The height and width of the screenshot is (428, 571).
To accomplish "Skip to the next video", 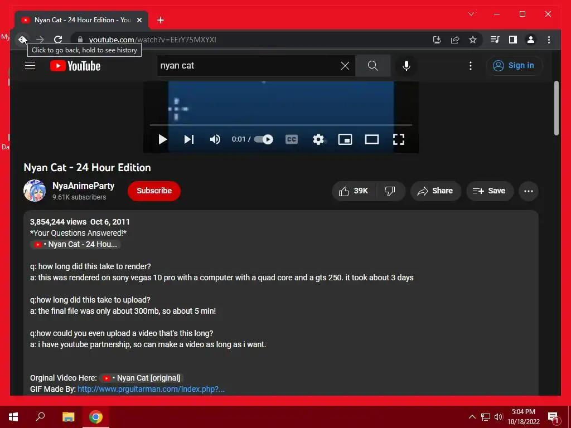I will click(x=188, y=139).
